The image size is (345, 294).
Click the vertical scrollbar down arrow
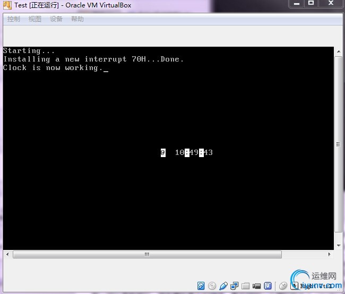click(339, 245)
